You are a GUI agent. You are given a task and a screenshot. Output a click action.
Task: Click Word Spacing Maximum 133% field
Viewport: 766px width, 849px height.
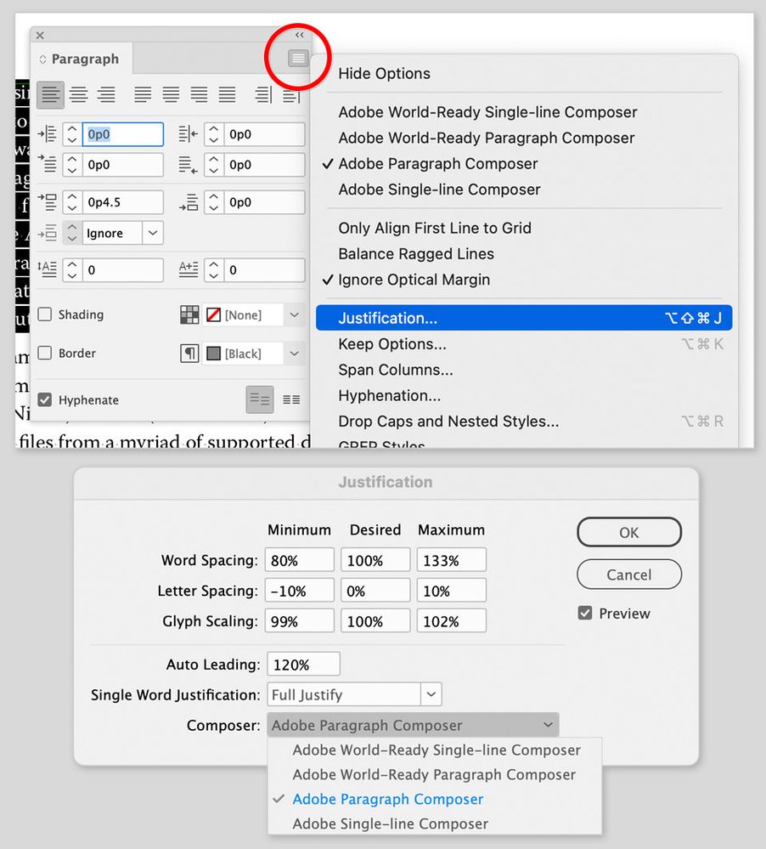pos(451,560)
